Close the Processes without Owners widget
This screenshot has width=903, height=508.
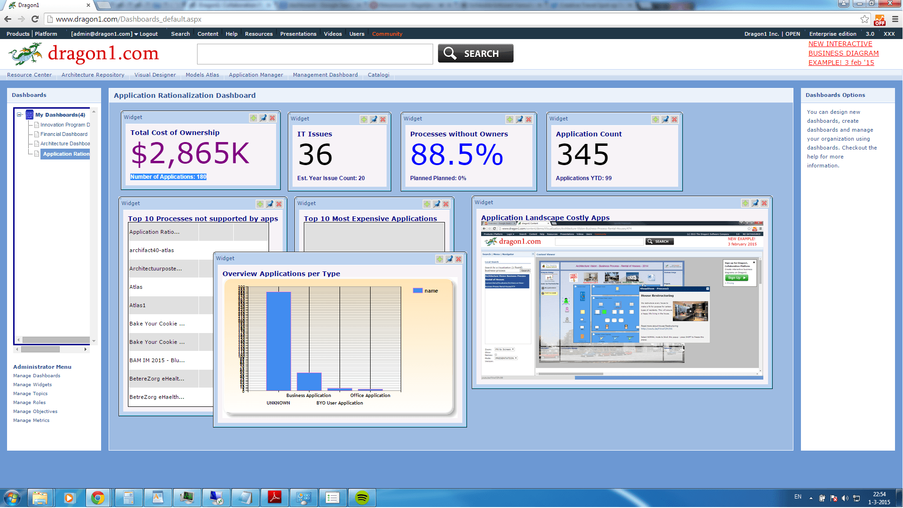(529, 119)
